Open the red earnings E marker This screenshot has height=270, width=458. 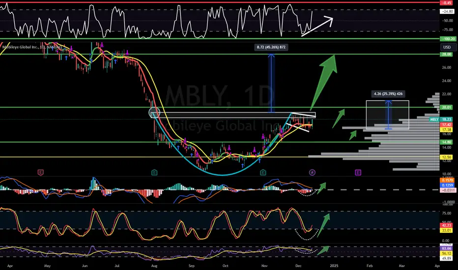point(41,172)
